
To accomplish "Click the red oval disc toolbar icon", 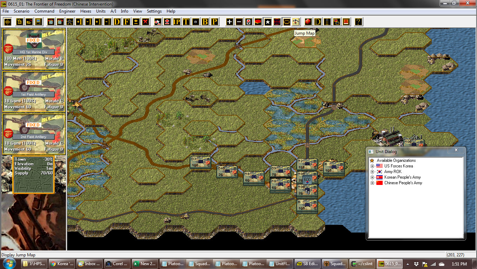I will [x=258, y=22].
